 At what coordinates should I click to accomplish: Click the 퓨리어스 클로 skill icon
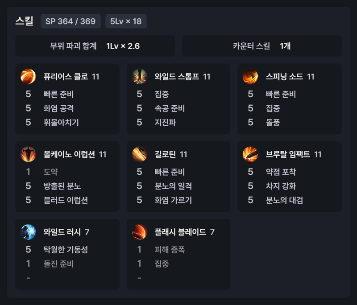pos(28,77)
